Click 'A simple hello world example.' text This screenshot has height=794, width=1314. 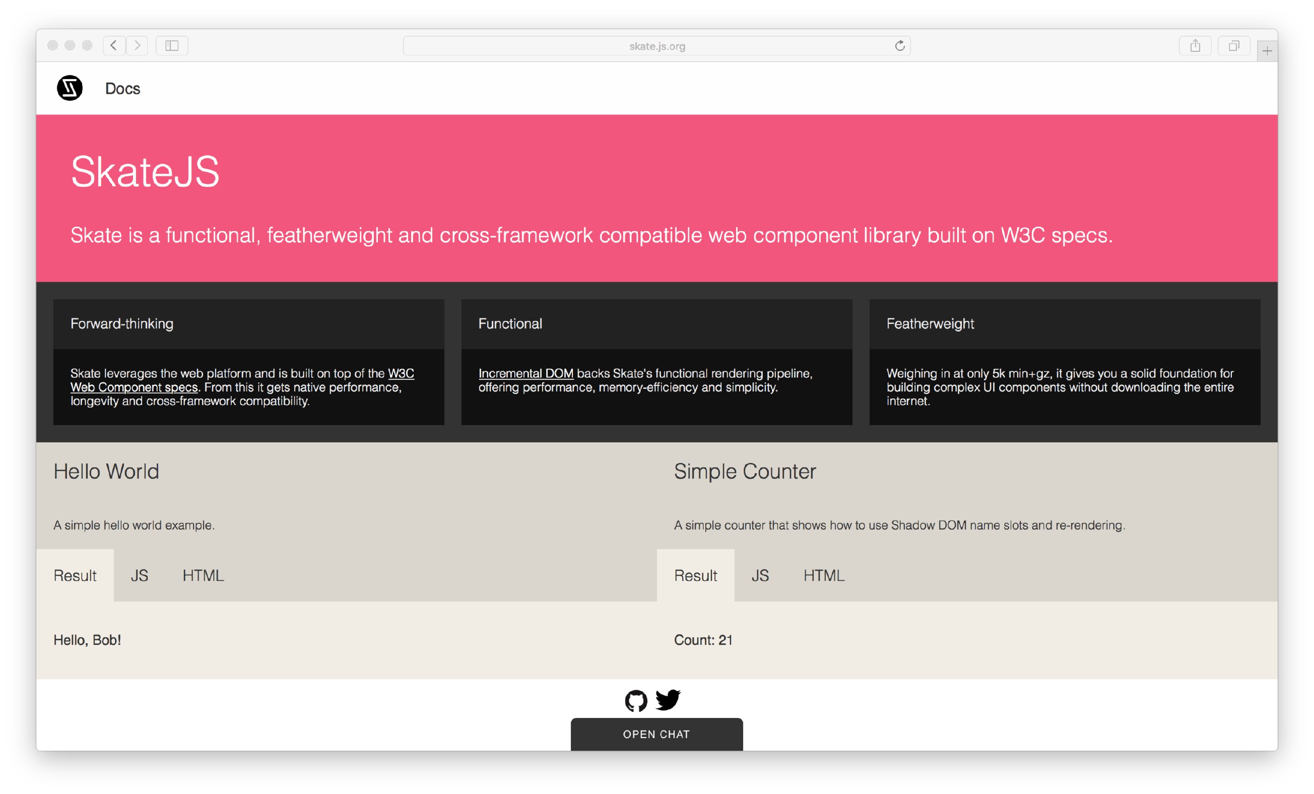134,525
